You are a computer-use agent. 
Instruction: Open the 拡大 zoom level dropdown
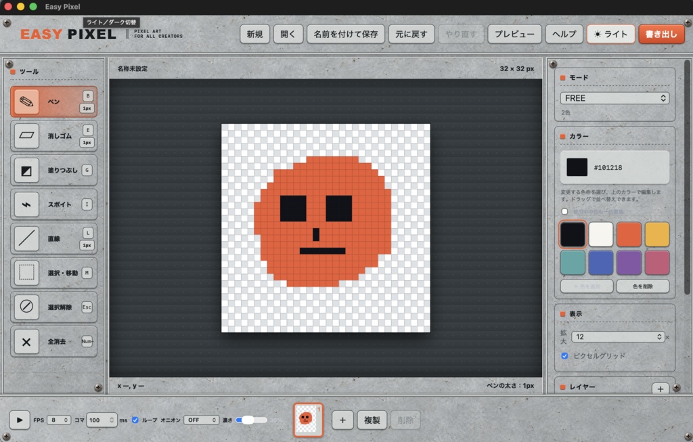click(x=618, y=337)
